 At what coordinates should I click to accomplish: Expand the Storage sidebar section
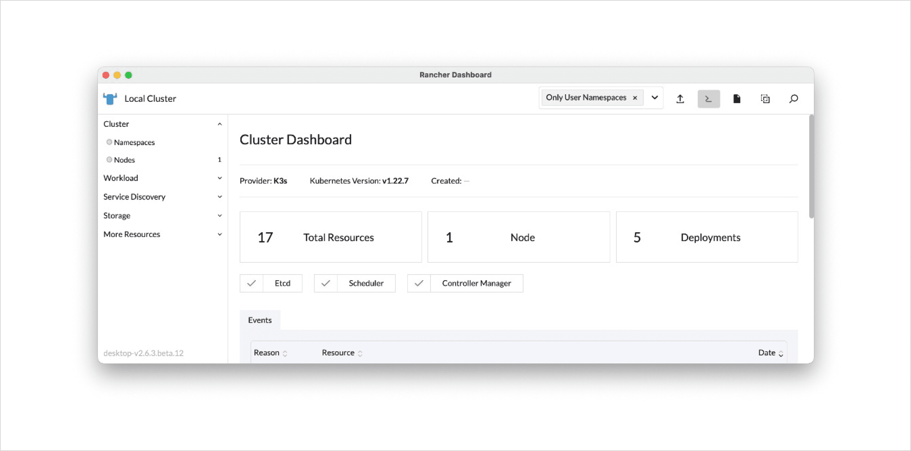pyautogui.click(x=219, y=216)
